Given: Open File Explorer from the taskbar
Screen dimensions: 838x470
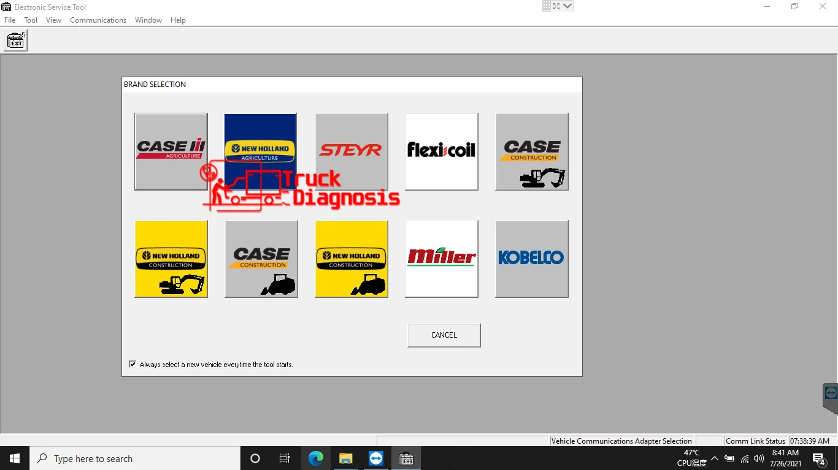Looking at the screenshot, I should 346,458.
